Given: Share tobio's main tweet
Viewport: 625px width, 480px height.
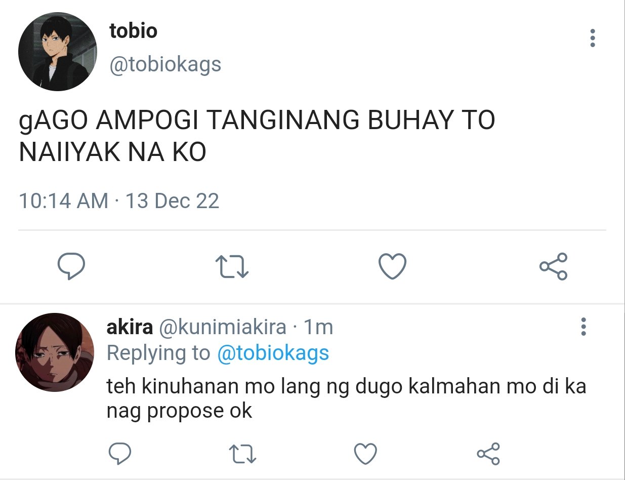Looking at the screenshot, I should [554, 266].
